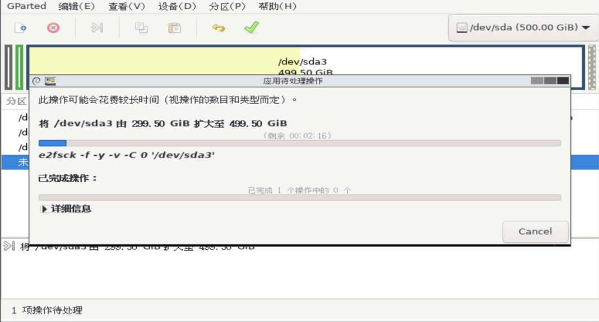This screenshot has width=599, height=322.
Task: Click the gray-bordered first partition in disk graphic
Action: point(8,67)
